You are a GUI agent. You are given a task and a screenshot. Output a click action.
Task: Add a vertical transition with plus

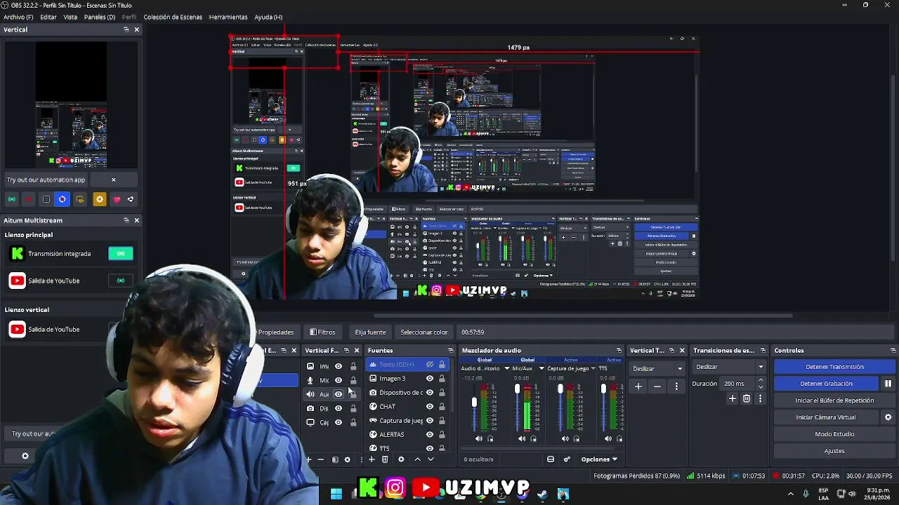[x=638, y=386]
